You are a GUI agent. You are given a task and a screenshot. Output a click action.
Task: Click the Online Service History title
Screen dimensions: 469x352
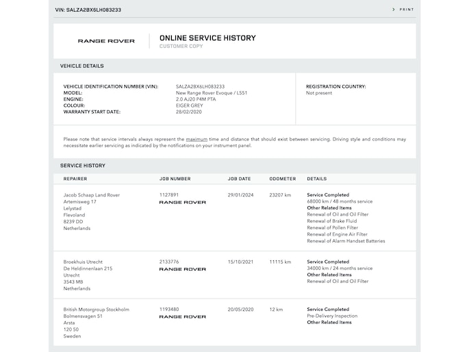click(x=207, y=38)
